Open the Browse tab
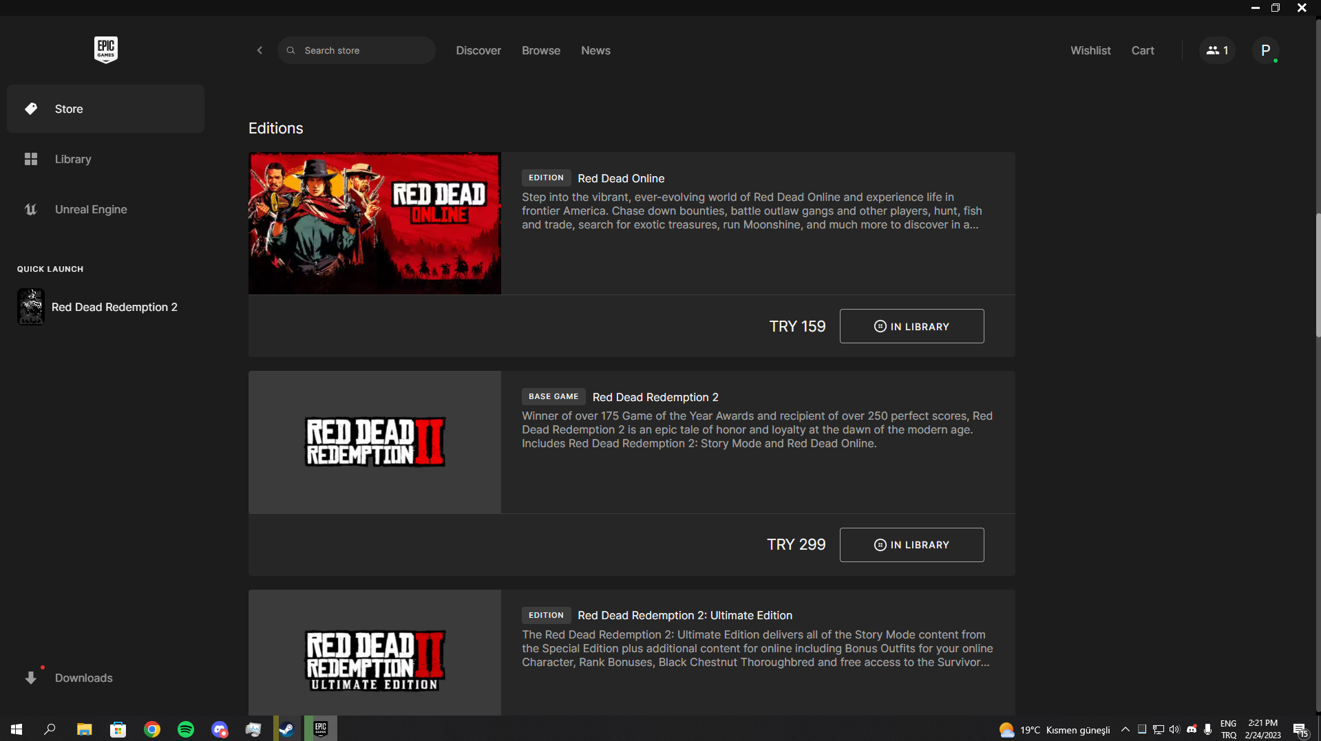The height and width of the screenshot is (741, 1321). 541,50
